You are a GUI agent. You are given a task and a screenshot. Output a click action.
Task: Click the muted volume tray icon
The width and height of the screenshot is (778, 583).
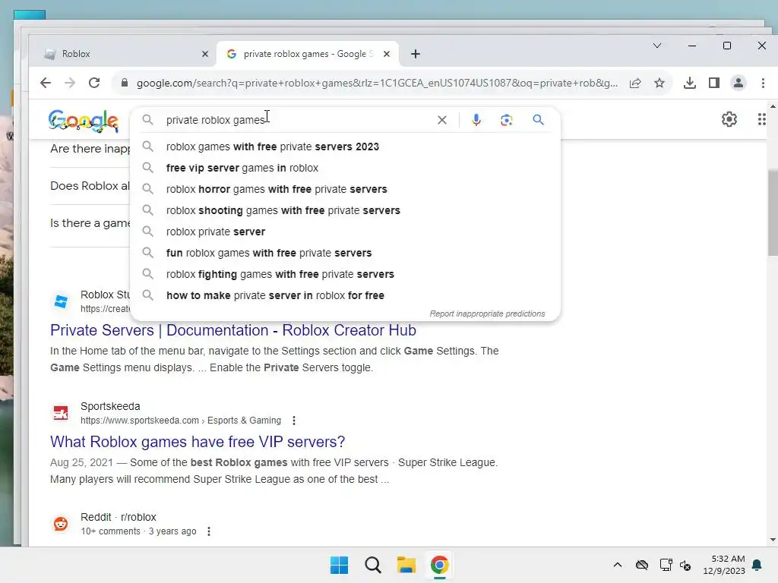coord(686,565)
